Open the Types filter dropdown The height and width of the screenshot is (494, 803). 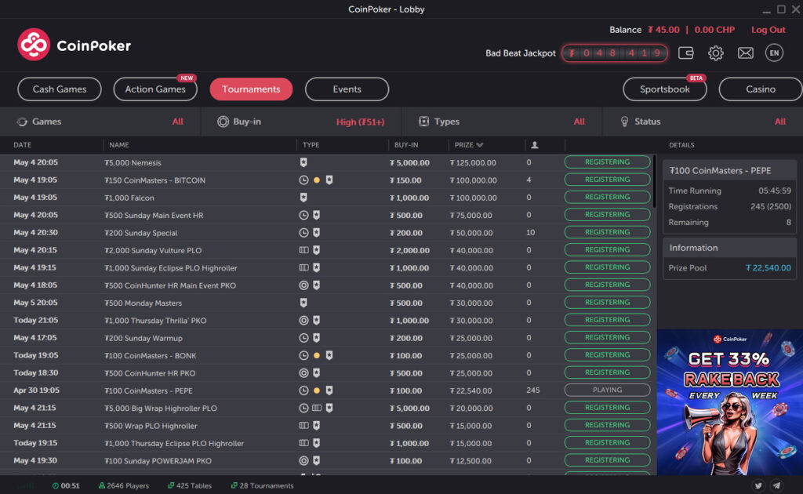coord(502,122)
